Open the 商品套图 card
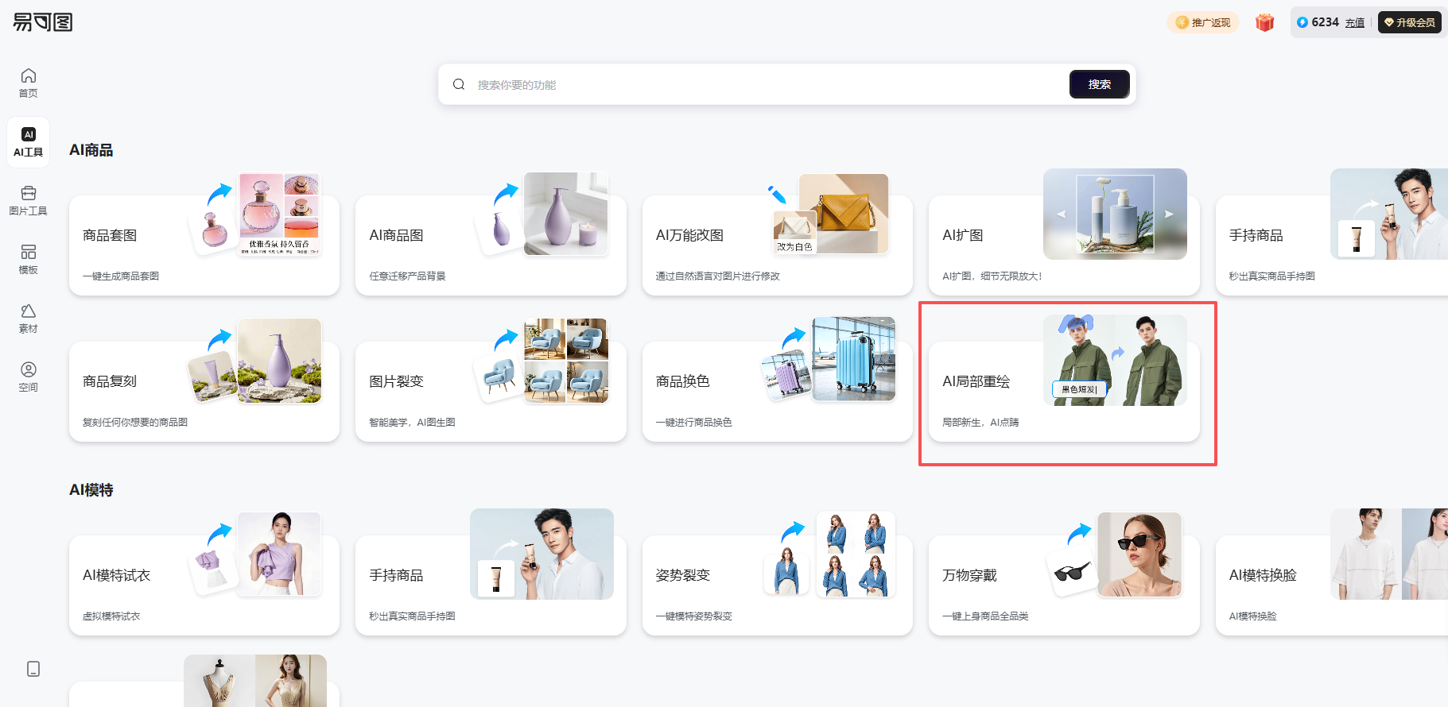This screenshot has height=707, width=1448. [204, 245]
